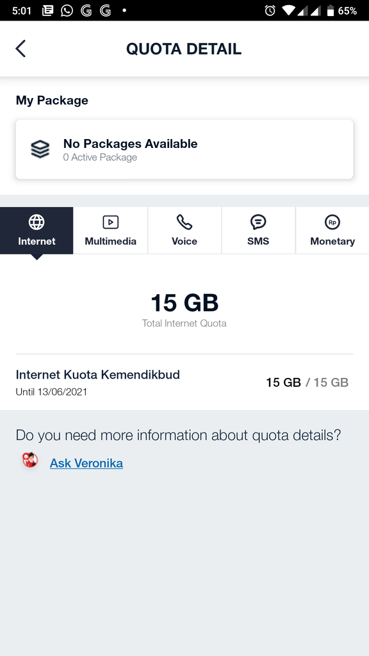Image resolution: width=369 pixels, height=656 pixels.
Task: Tap the battery status icon
Action: point(331,11)
